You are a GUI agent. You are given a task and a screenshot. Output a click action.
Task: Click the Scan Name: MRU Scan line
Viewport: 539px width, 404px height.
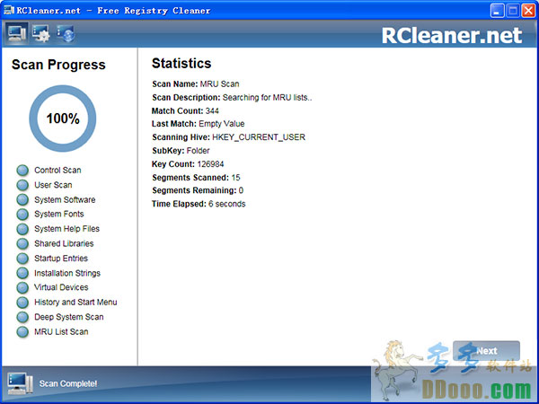tap(196, 84)
